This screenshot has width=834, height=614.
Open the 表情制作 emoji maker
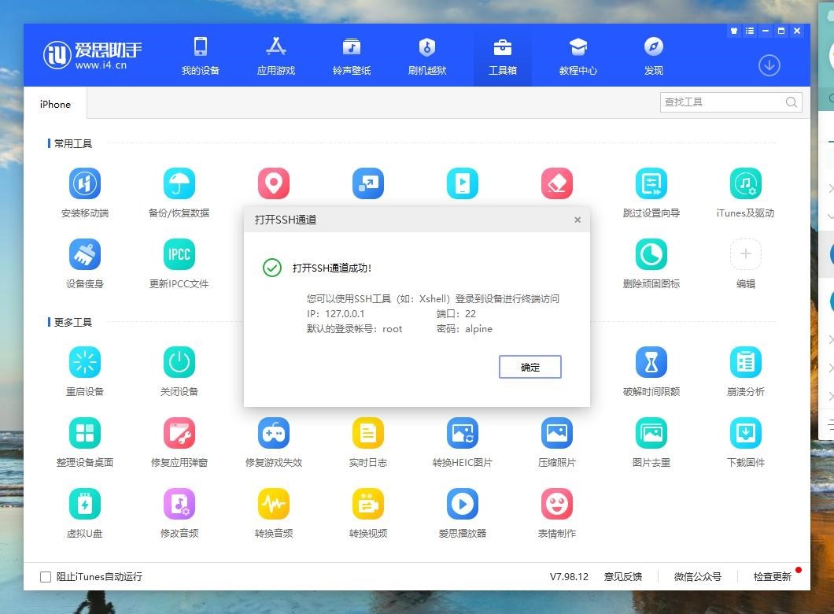click(556, 504)
